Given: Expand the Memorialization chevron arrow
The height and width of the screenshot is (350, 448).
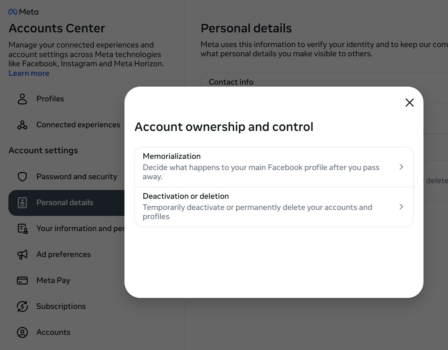Looking at the screenshot, I should [x=401, y=167].
